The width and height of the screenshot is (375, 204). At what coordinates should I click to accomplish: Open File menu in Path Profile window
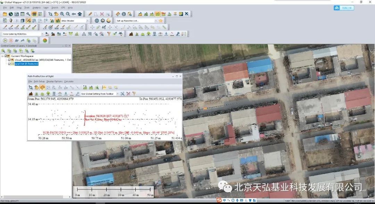click(x=30, y=81)
